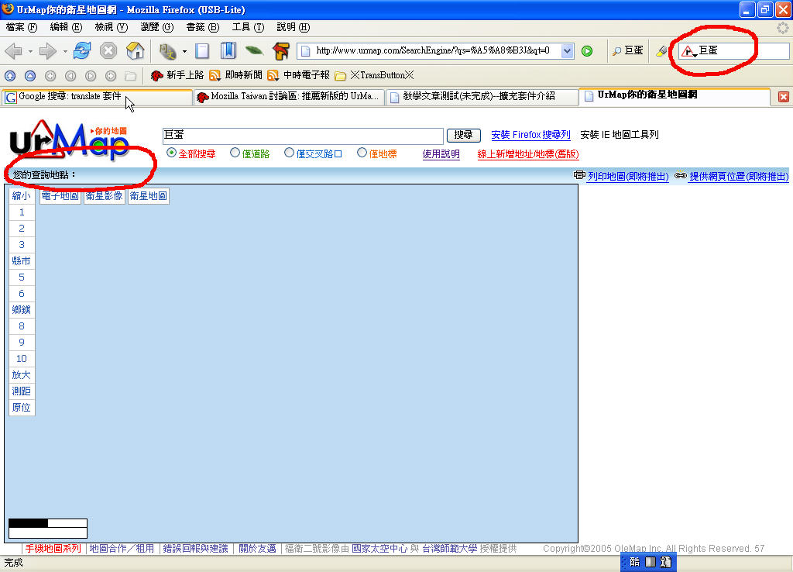Set map zoom to 縣市 level

point(21,261)
